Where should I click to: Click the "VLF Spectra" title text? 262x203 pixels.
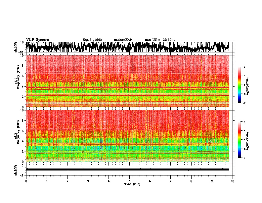37,40
